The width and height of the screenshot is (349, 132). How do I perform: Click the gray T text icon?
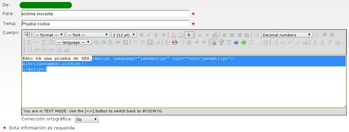pyautogui.click(x=221, y=42)
